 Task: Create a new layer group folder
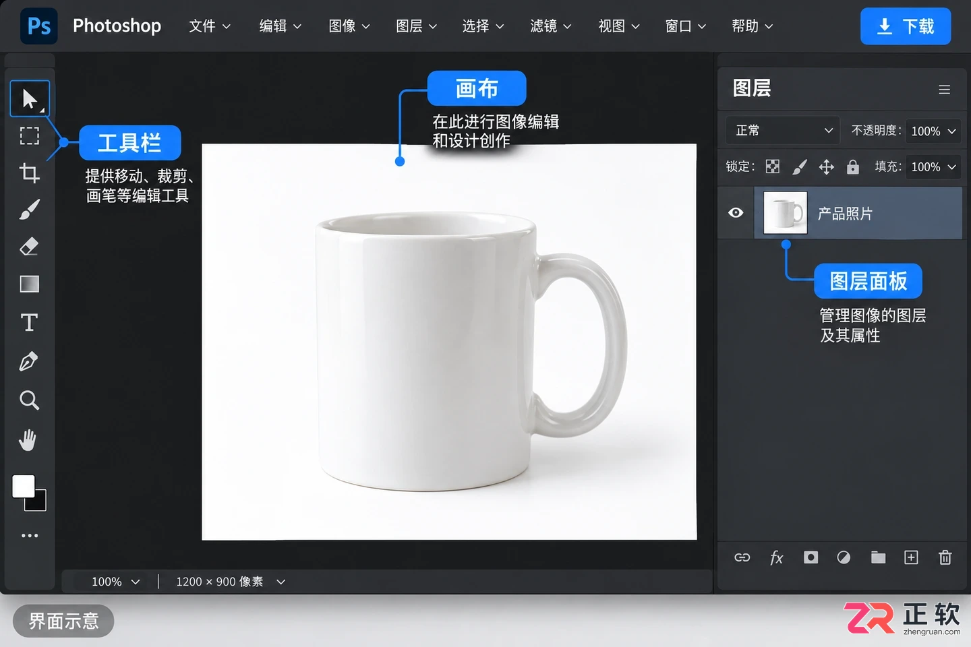pos(878,557)
